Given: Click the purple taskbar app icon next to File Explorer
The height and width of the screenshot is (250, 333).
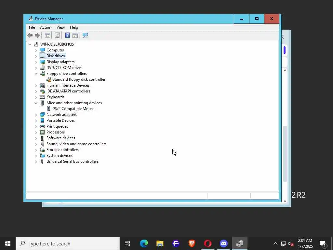Looking at the screenshot, I should [176, 243].
